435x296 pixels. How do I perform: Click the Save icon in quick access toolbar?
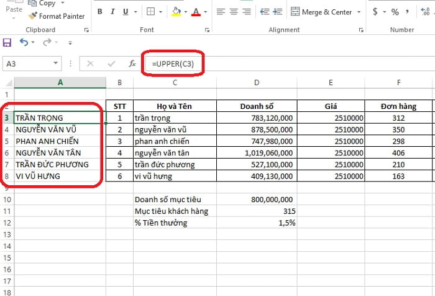[7, 42]
